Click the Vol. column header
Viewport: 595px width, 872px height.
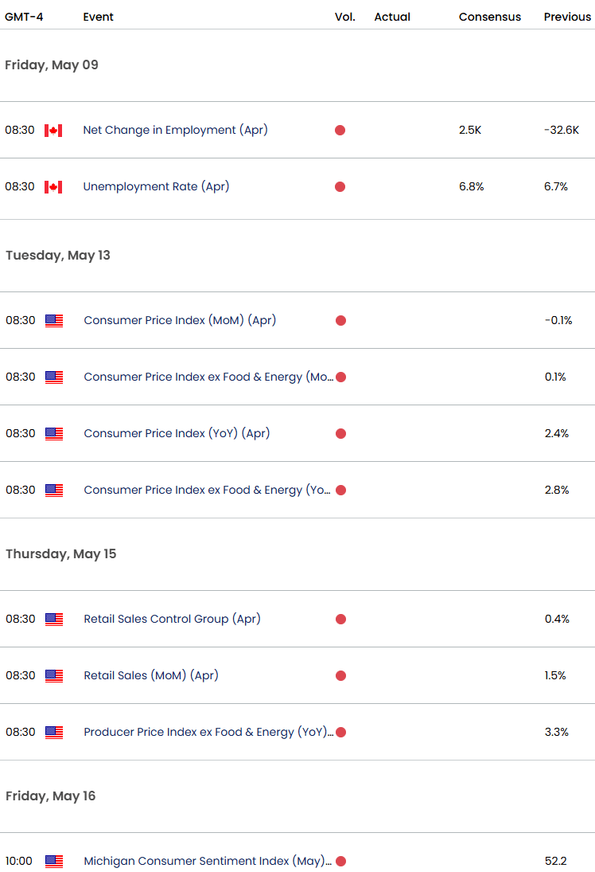pyautogui.click(x=344, y=16)
